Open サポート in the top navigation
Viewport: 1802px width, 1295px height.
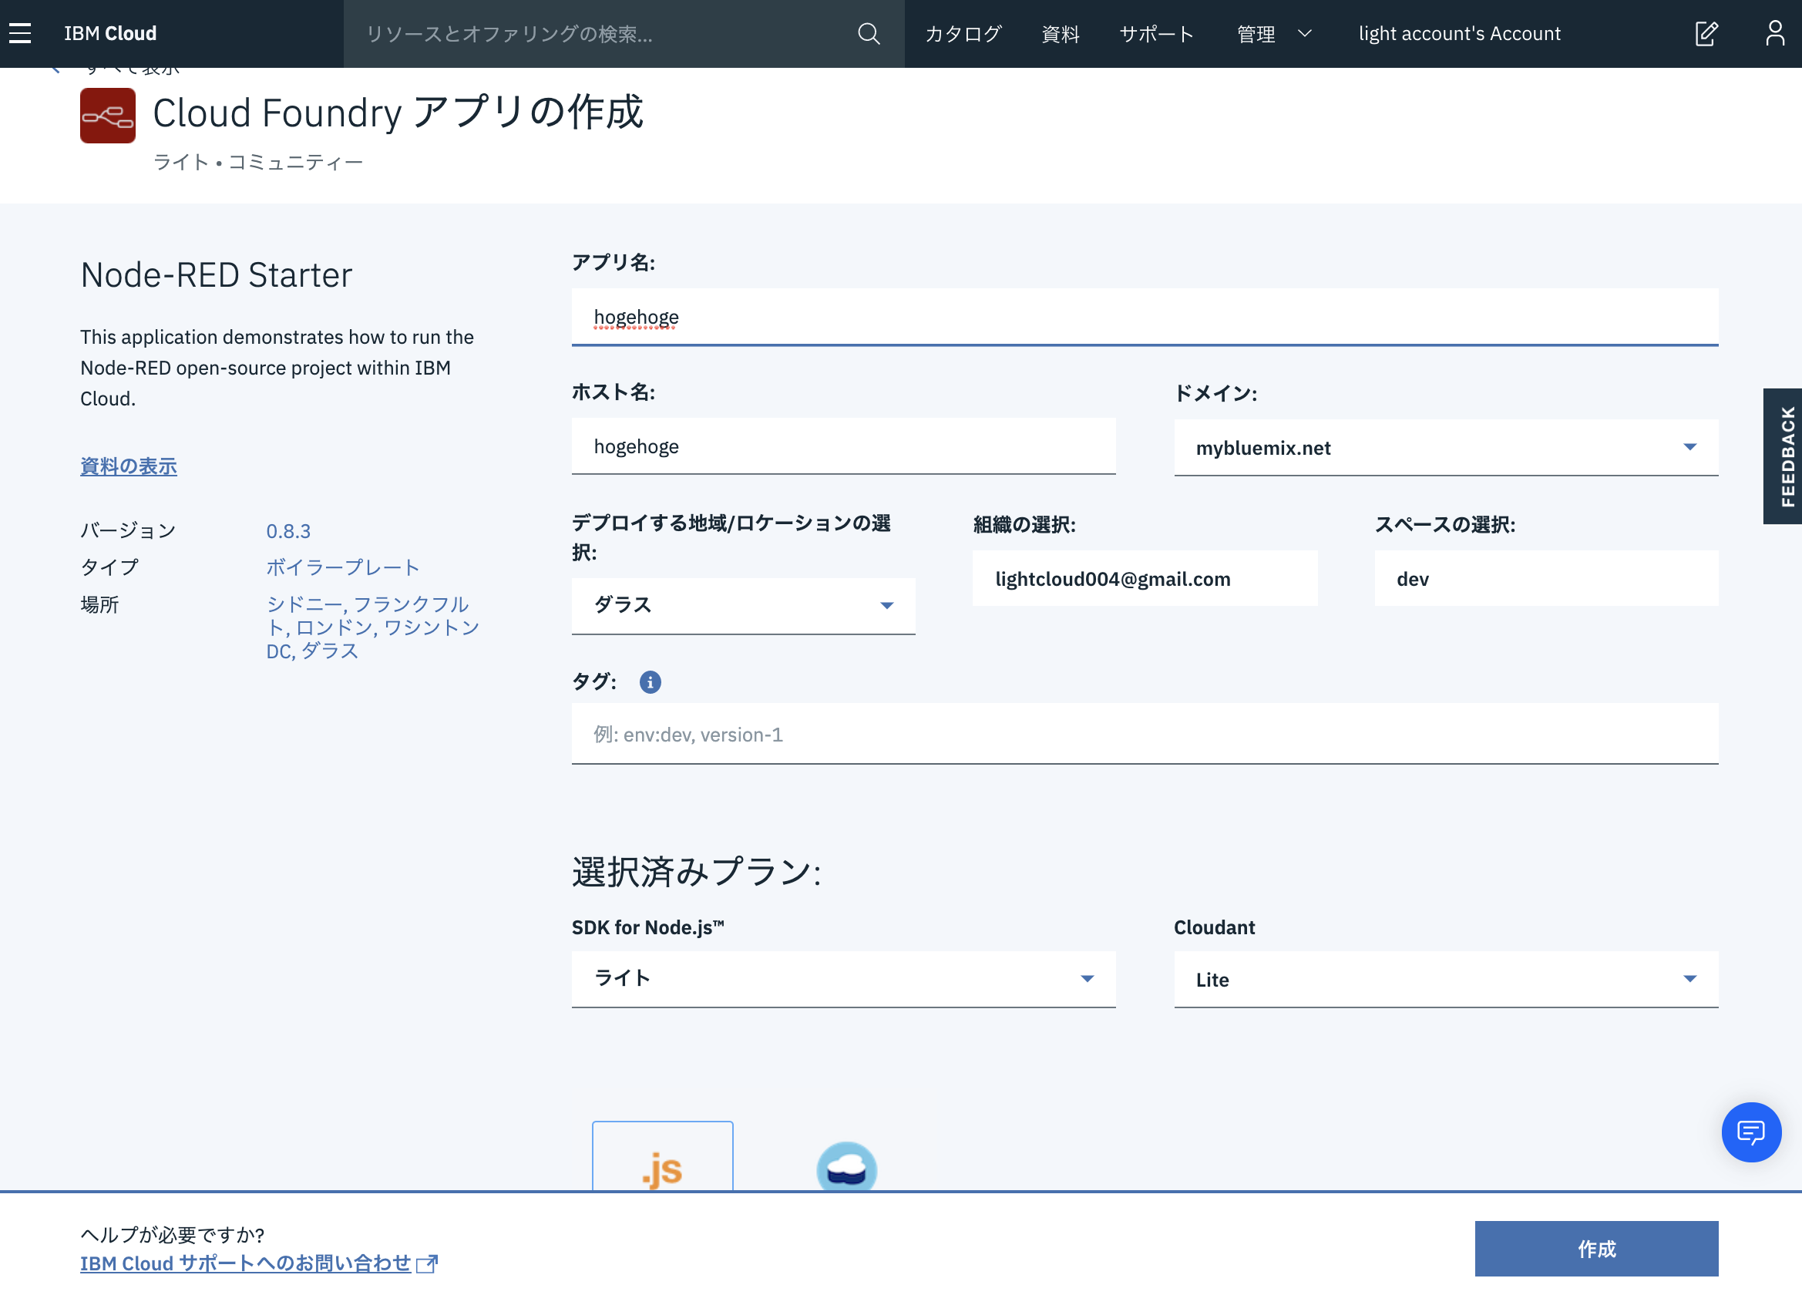pos(1156,33)
